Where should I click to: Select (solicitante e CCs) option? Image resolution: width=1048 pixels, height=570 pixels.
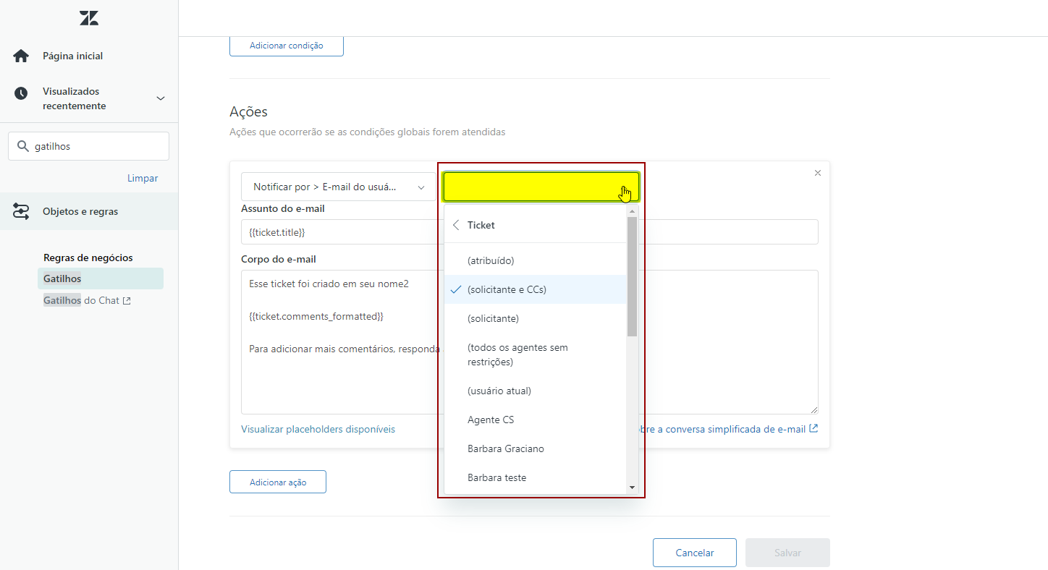point(507,289)
